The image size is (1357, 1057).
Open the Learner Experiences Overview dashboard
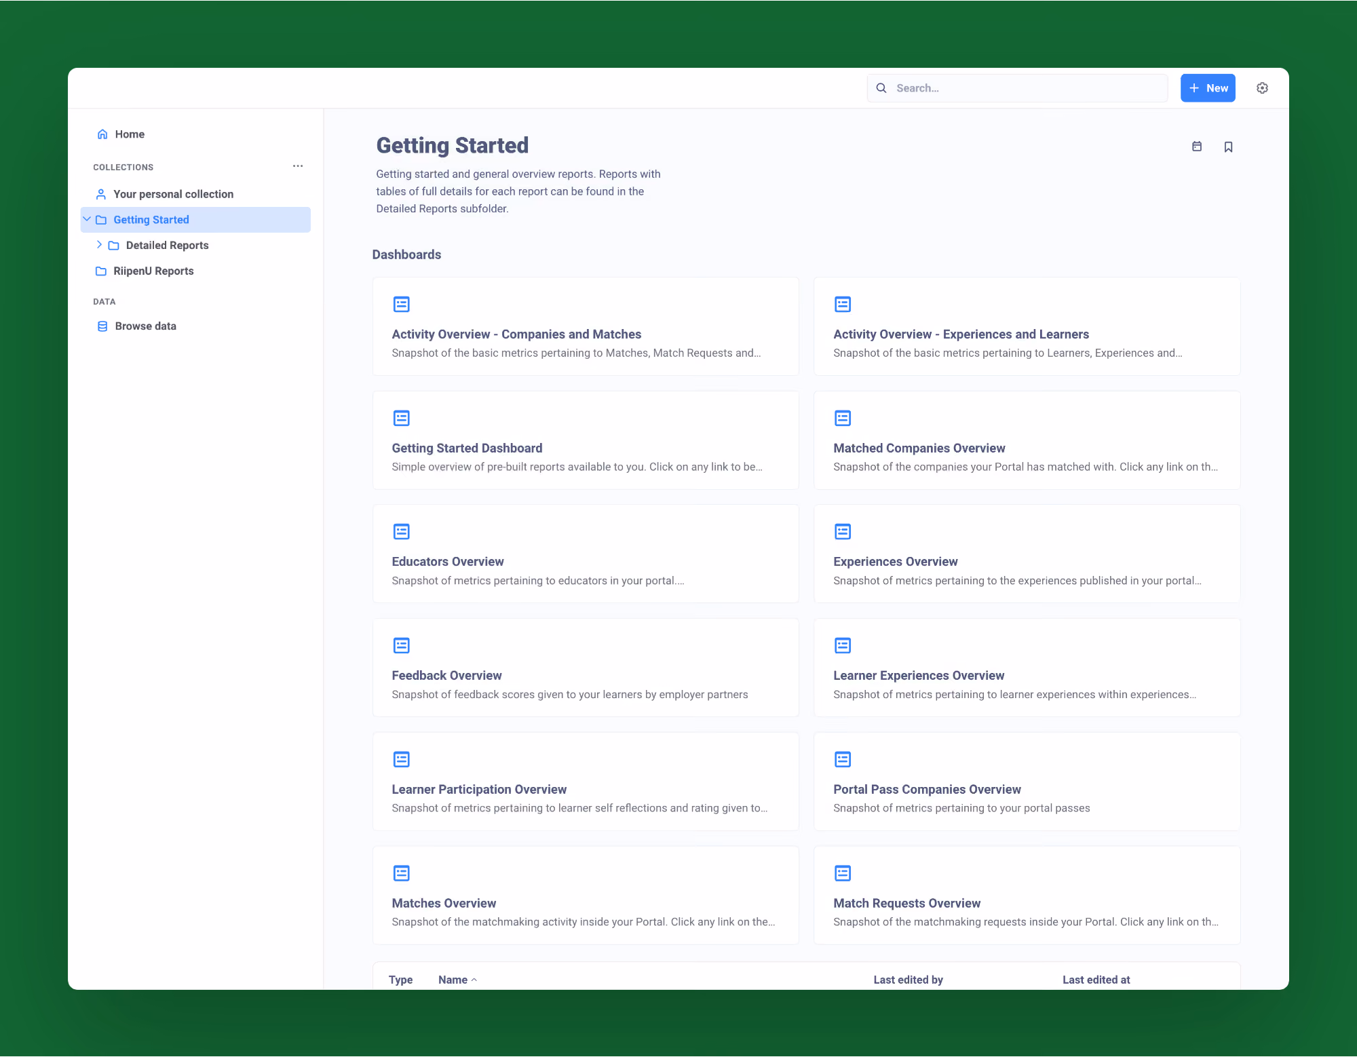[x=1027, y=668]
